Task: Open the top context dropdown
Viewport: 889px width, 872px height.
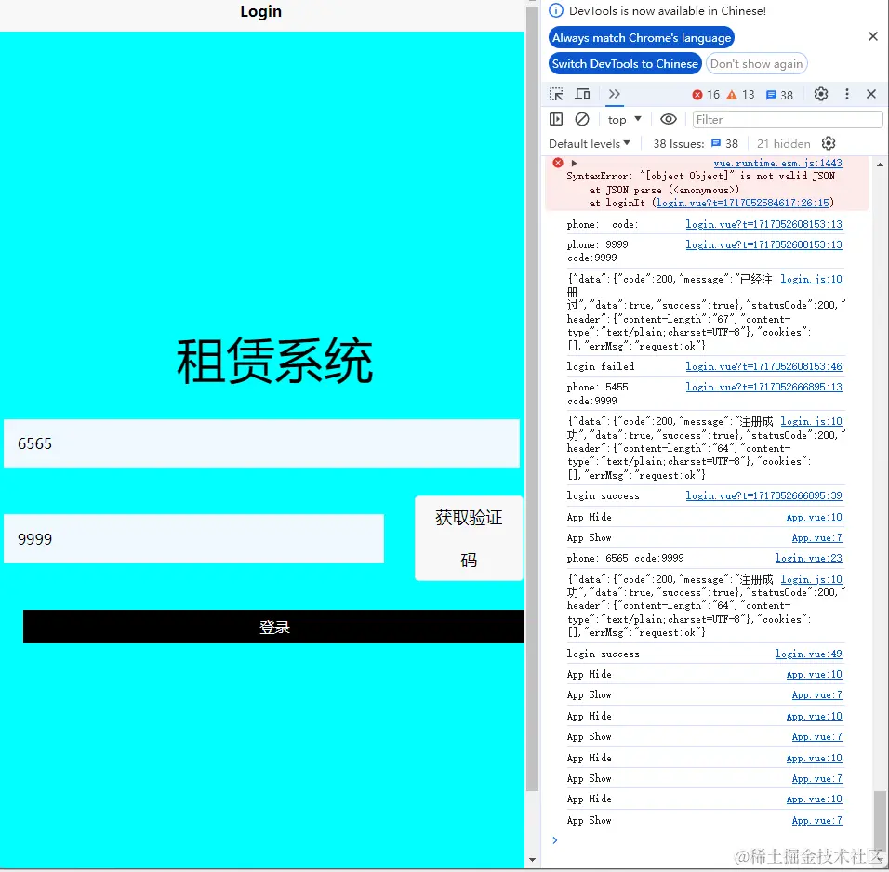Action: click(624, 119)
